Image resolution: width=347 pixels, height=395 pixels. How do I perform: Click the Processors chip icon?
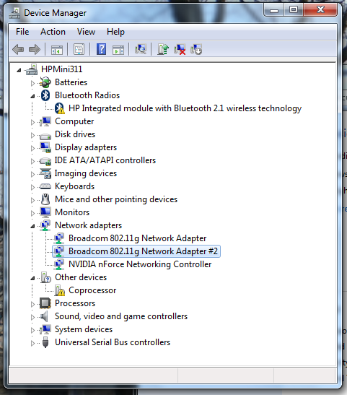click(45, 303)
